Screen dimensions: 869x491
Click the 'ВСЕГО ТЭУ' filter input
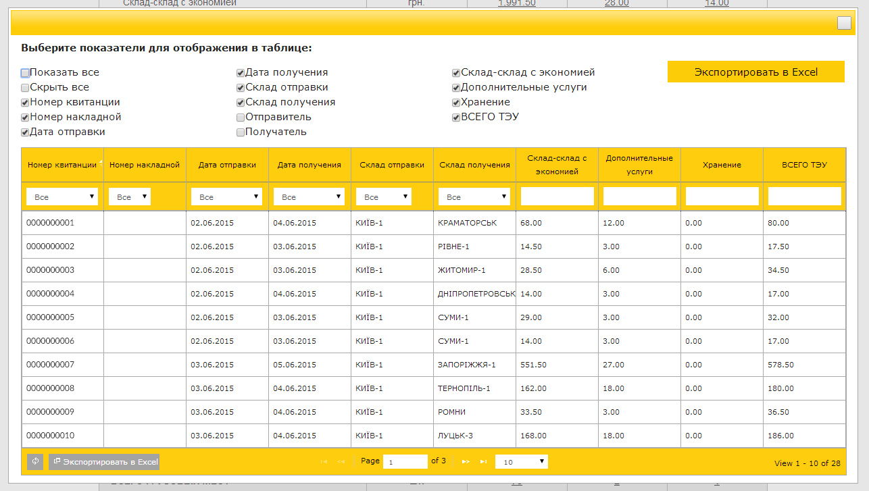805,196
